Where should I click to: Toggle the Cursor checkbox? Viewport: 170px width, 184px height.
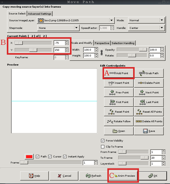tap(50, 157)
